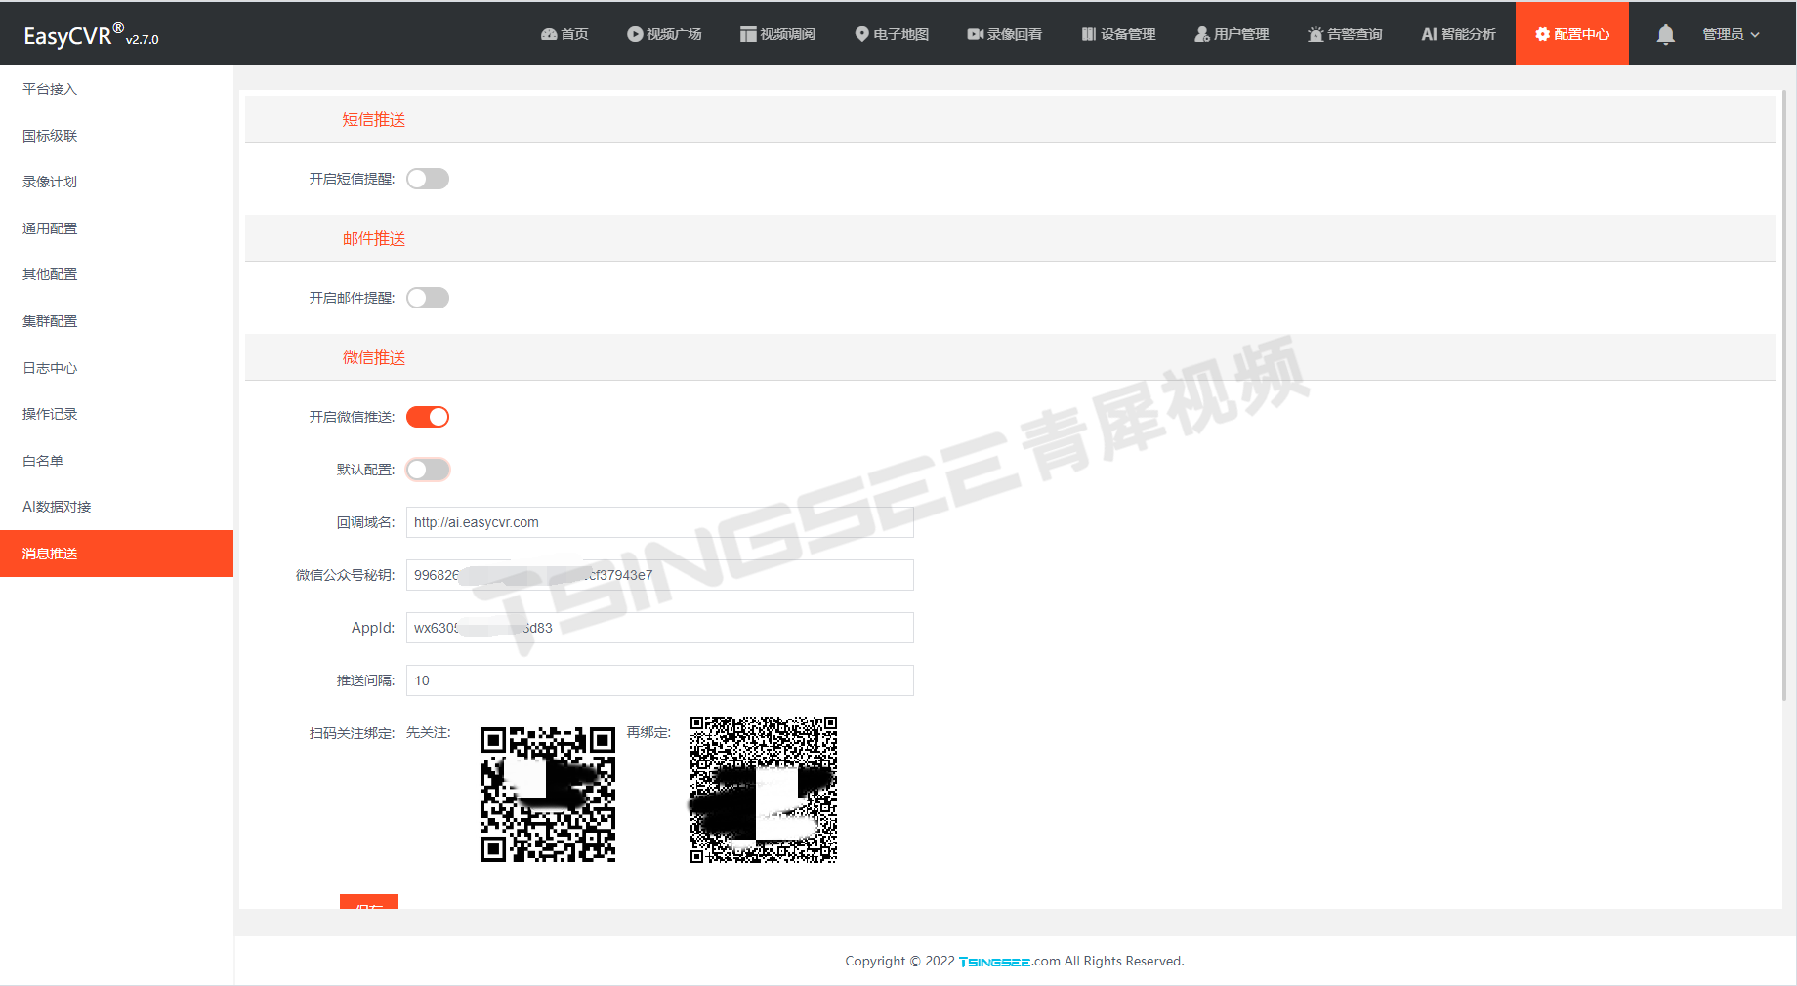Open TSINGSEE.com footer link
This screenshot has height=986, width=1797.
(1010, 962)
